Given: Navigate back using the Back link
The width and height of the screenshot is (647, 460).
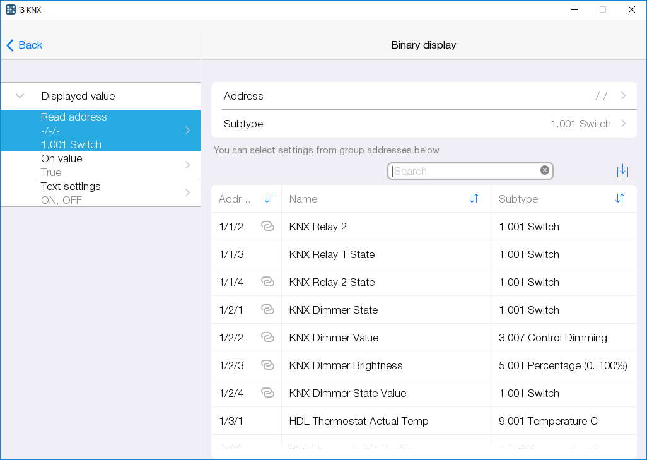Looking at the screenshot, I should click(23, 45).
